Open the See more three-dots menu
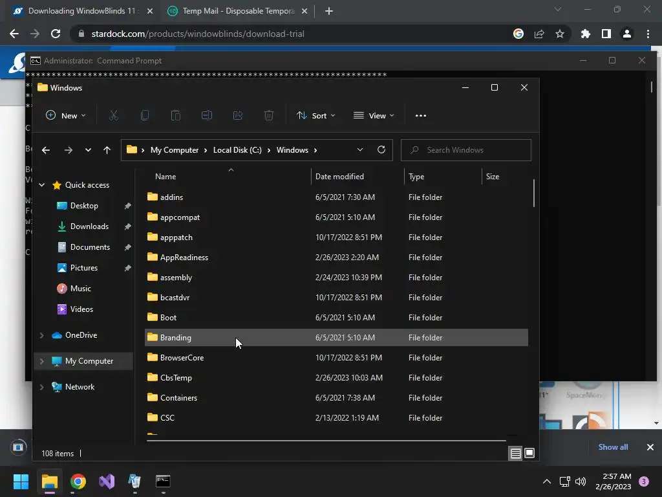Image resolution: width=662 pixels, height=497 pixels. (x=420, y=115)
